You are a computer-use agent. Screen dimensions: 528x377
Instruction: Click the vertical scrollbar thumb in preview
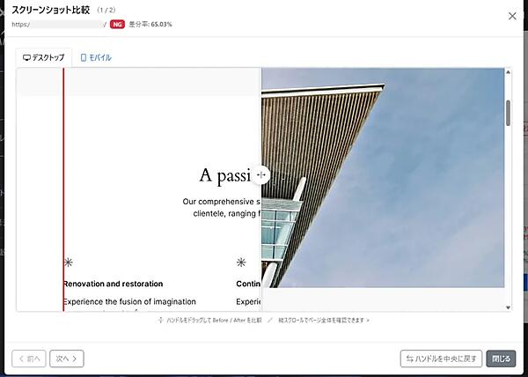coord(508,115)
